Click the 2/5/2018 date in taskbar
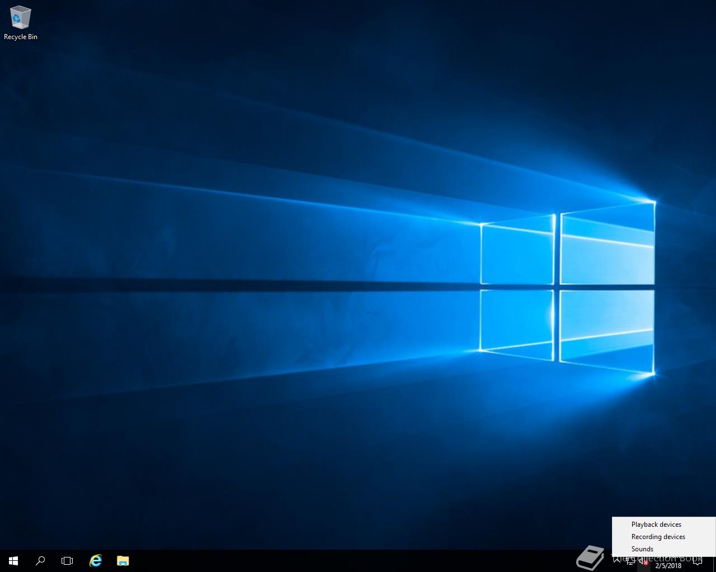716x572 pixels. [x=668, y=565]
